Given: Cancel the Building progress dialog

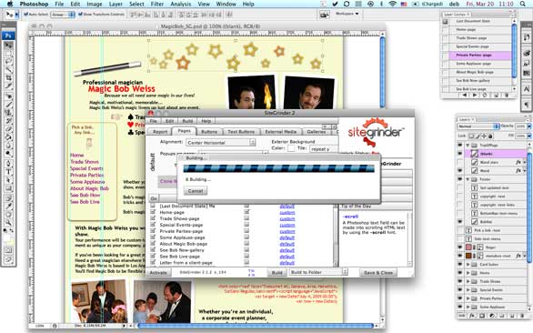Looking at the screenshot, I should click(196, 191).
